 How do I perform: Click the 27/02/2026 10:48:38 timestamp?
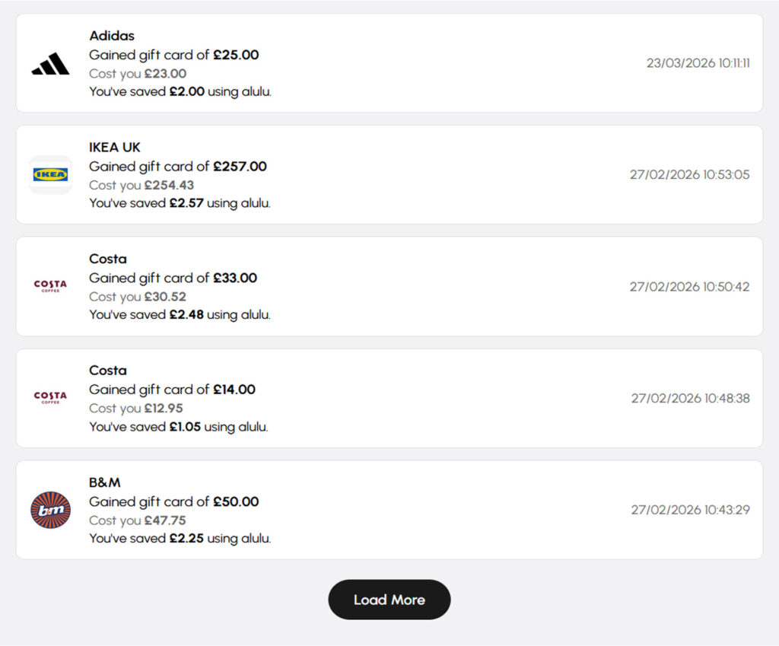click(x=690, y=398)
